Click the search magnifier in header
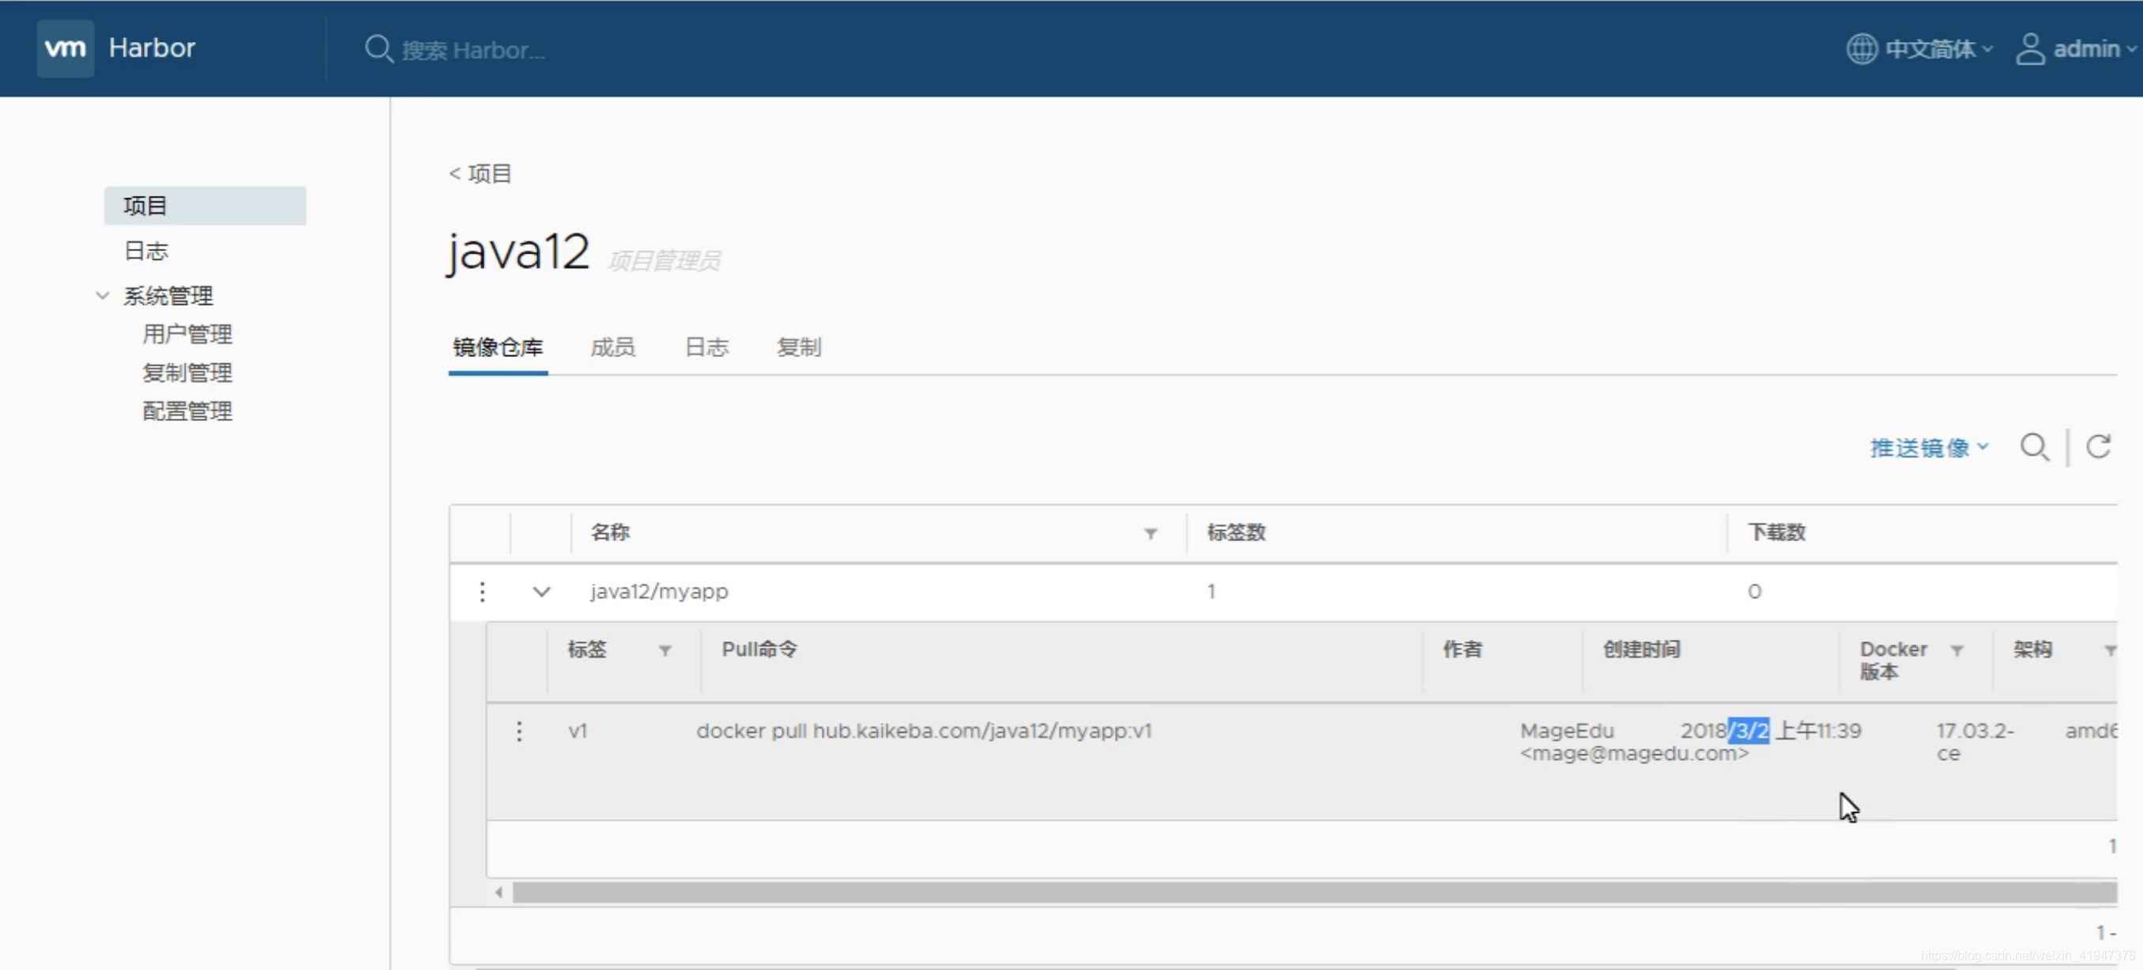Screen dimensions: 2143x970 click(379, 49)
